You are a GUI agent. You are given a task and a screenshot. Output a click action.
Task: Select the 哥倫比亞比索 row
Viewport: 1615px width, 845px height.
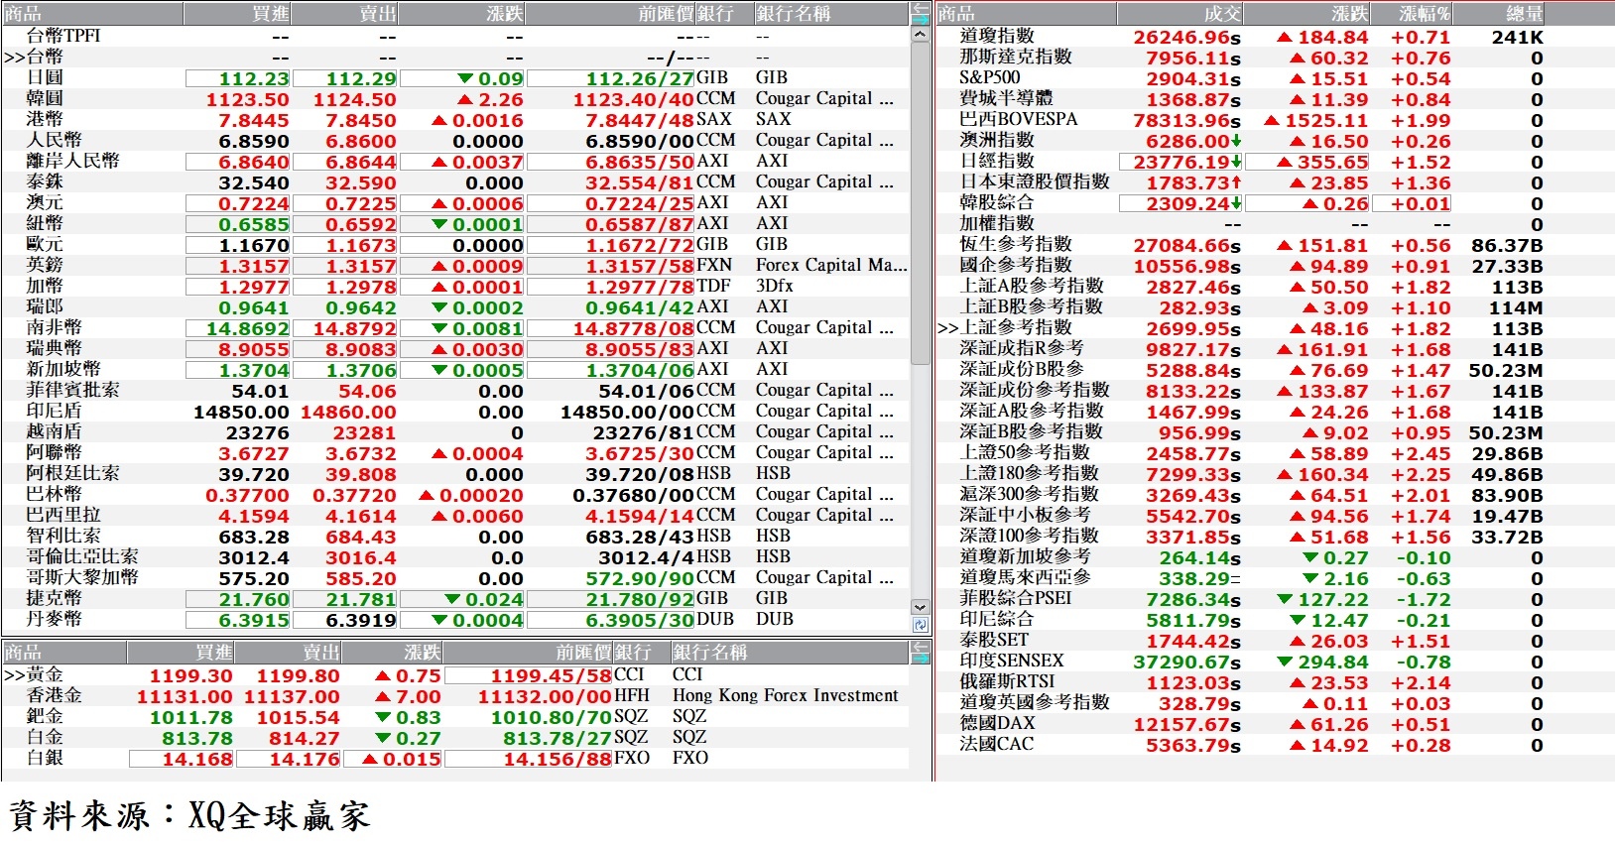455,556
